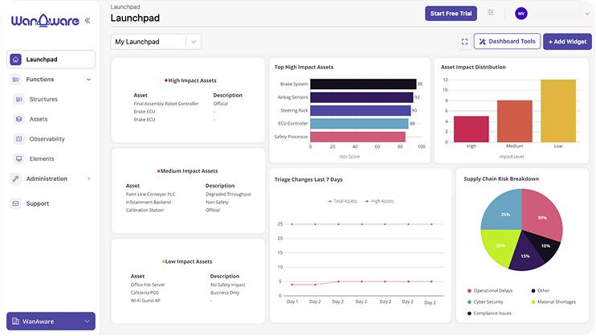Click 'Supply Chain Risk Breakdown' title
The image size is (596, 336).
click(x=501, y=178)
